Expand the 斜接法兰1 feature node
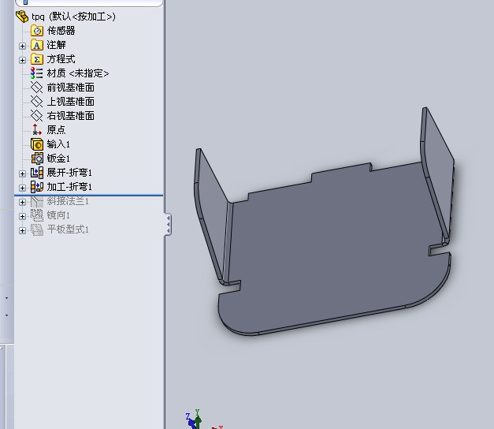 pos(22,202)
